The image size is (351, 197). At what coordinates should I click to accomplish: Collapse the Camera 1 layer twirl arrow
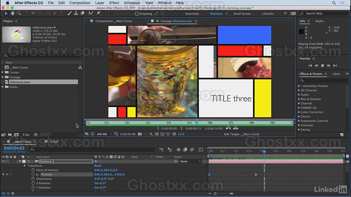tap(20, 161)
